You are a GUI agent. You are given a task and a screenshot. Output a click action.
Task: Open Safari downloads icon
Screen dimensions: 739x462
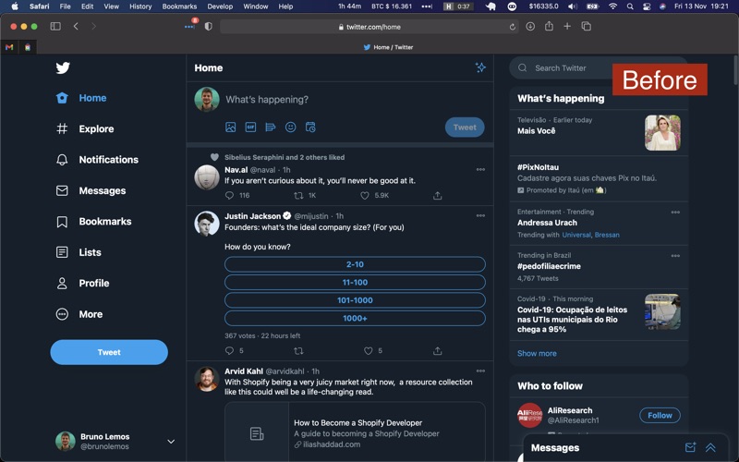pyautogui.click(x=530, y=27)
